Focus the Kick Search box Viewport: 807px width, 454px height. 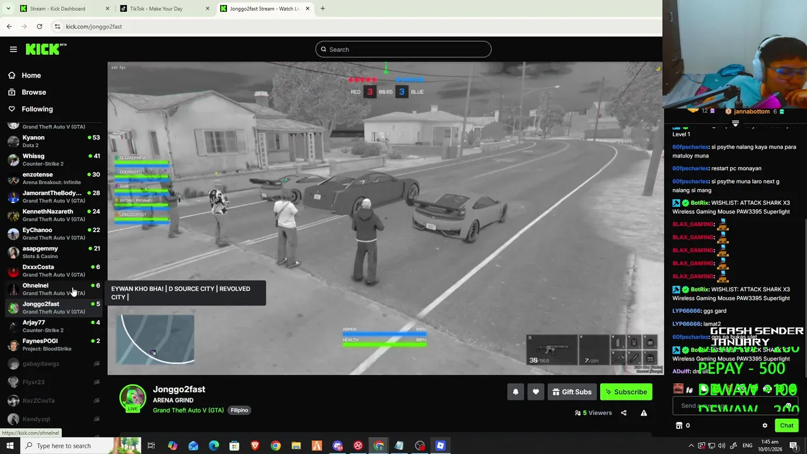click(403, 49)
